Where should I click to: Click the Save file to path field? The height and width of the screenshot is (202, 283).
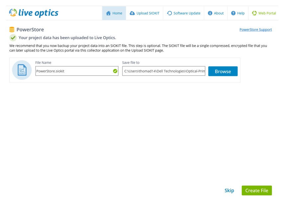click(x=164, y=71)
